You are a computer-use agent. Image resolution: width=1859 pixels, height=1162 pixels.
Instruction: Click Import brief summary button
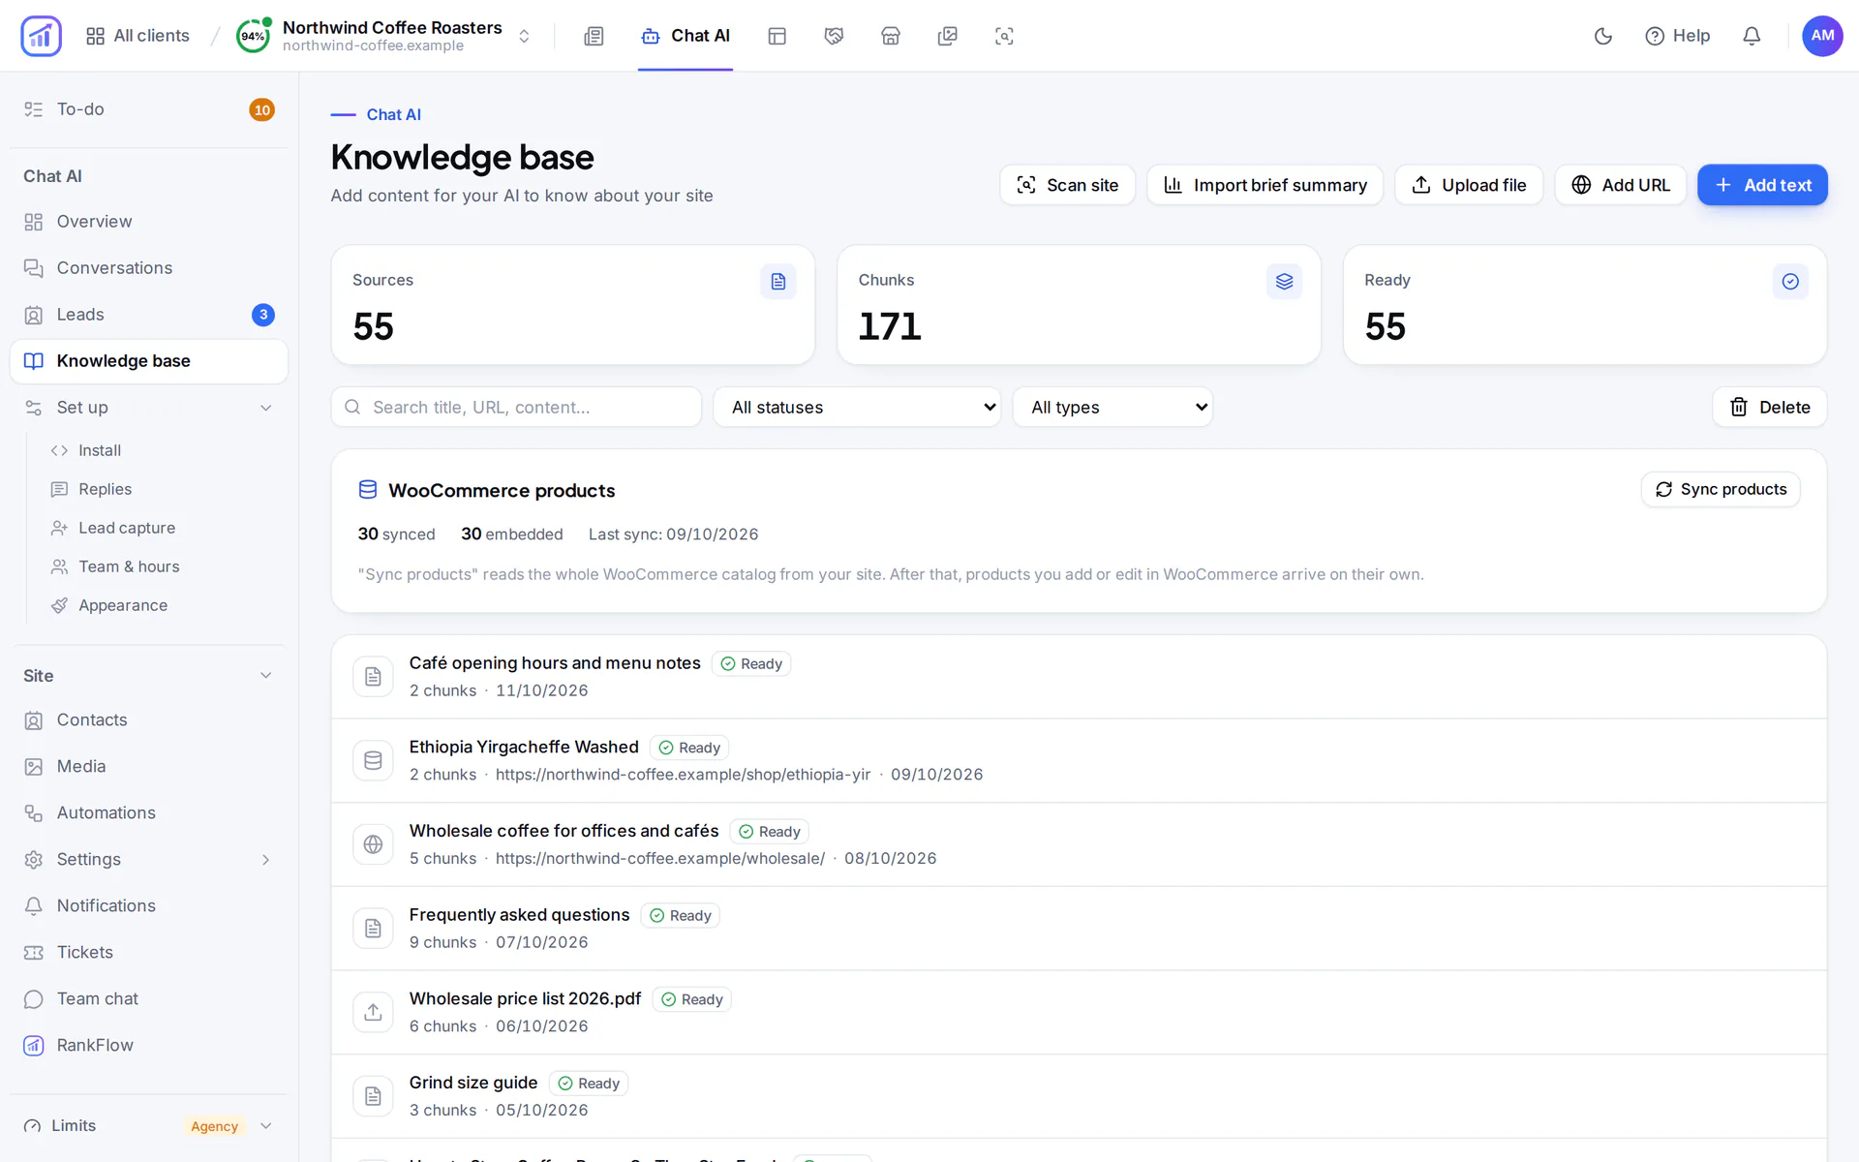click(1265, 185)
